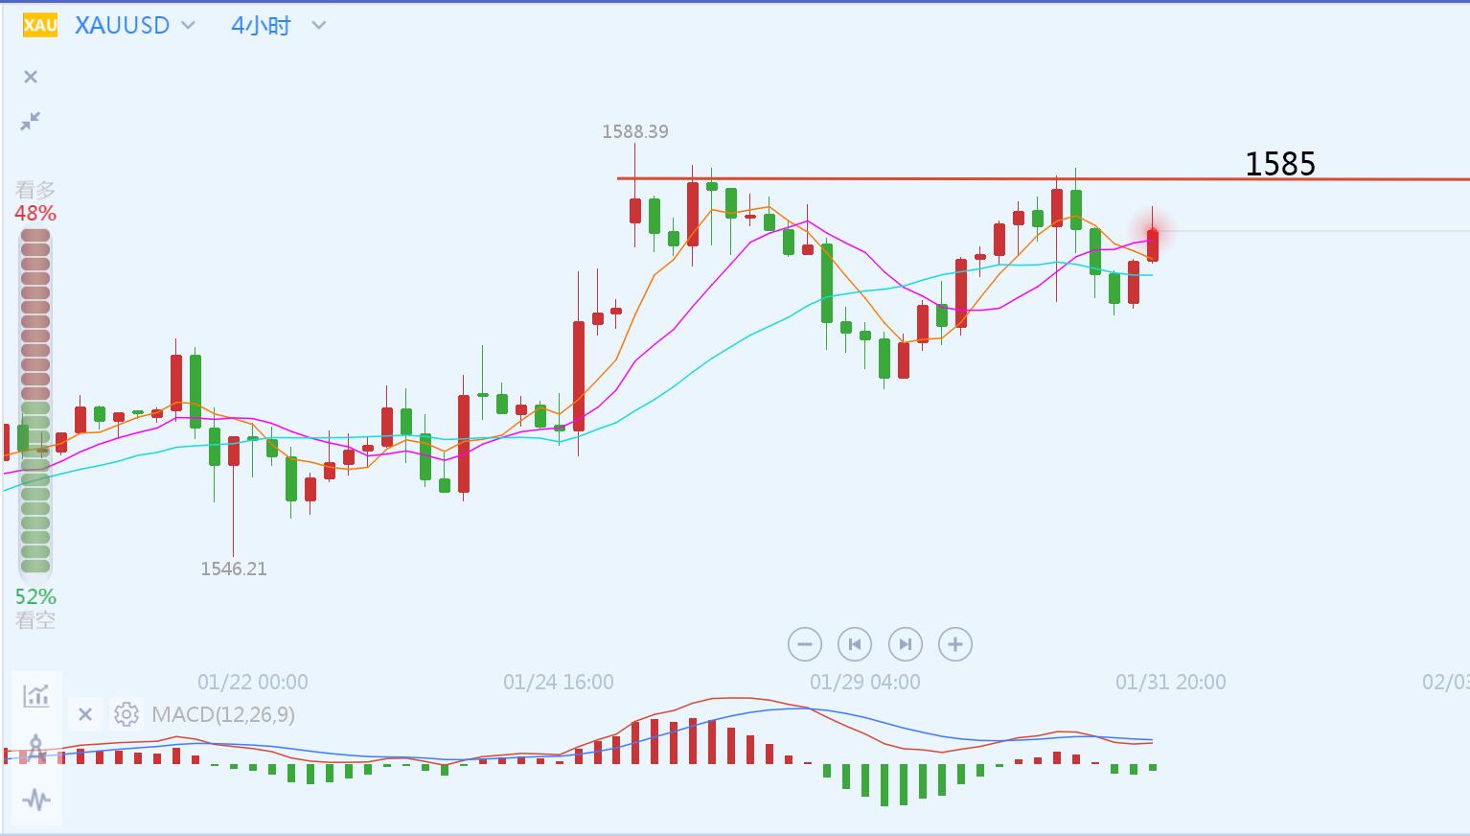Zoom in the chart with plus button
Image resolution: width=1470 pixels, height=836 pixels.
coord(955,644)
